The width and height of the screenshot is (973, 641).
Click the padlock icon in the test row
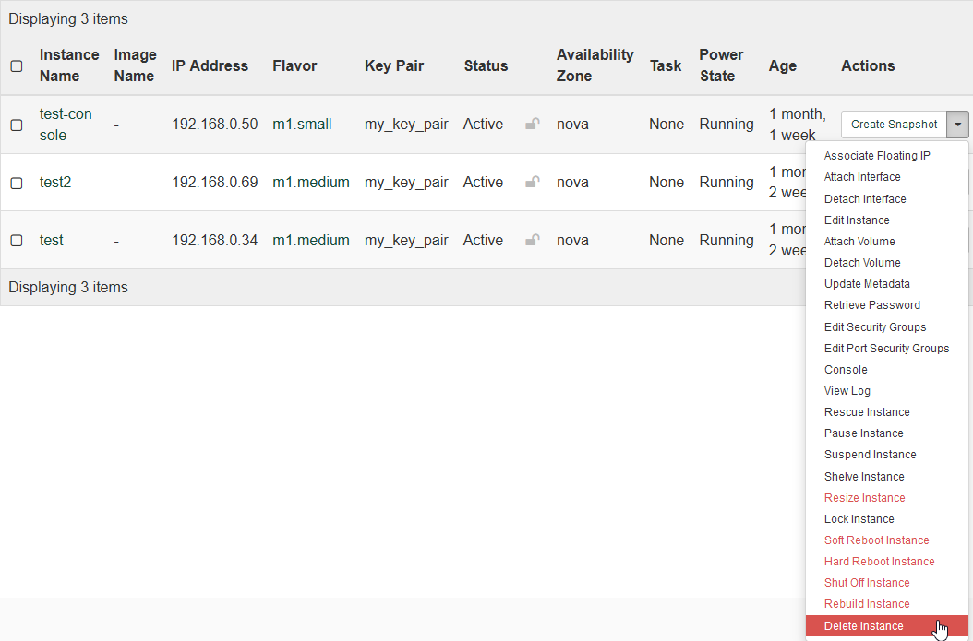533,241
